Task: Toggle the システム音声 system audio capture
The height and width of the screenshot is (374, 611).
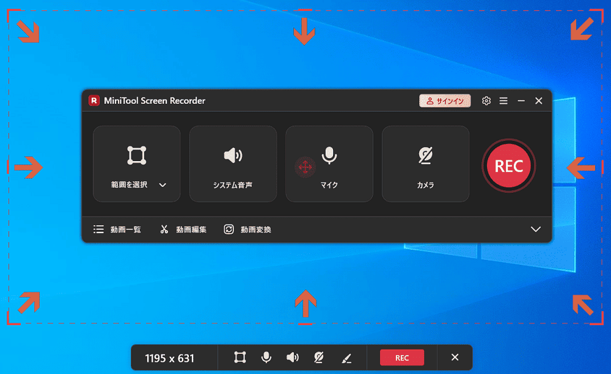Action: [233, 163]
